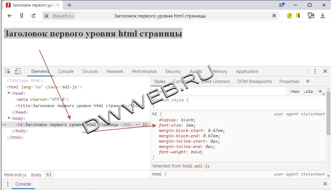
Task: Open the Sources tab
Action: pos(90,71)
